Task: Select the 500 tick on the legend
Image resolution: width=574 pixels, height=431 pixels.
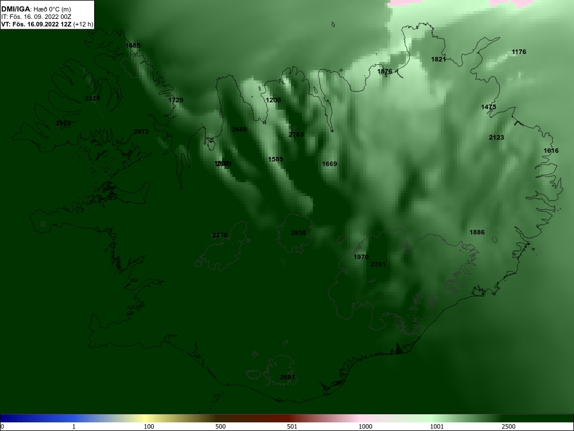Action: coord(220,426)
